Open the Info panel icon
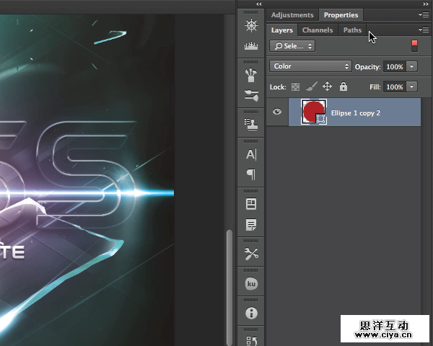The height and width of the screenshot is (346, 433). point(251,313)
